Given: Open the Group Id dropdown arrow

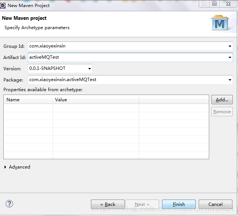Looking at the screenshot, I should [230, 46].
